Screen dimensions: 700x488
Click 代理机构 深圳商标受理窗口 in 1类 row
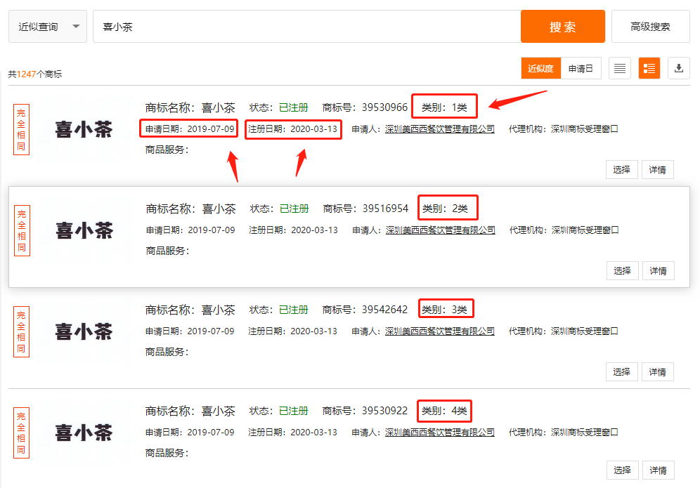564,129
